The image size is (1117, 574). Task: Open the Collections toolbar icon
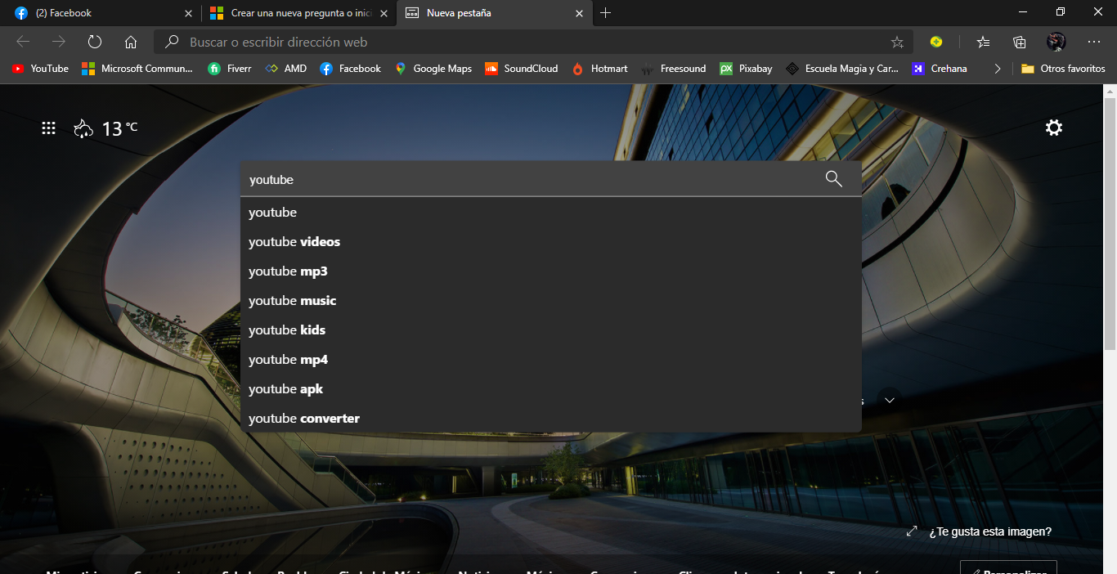1019,42
